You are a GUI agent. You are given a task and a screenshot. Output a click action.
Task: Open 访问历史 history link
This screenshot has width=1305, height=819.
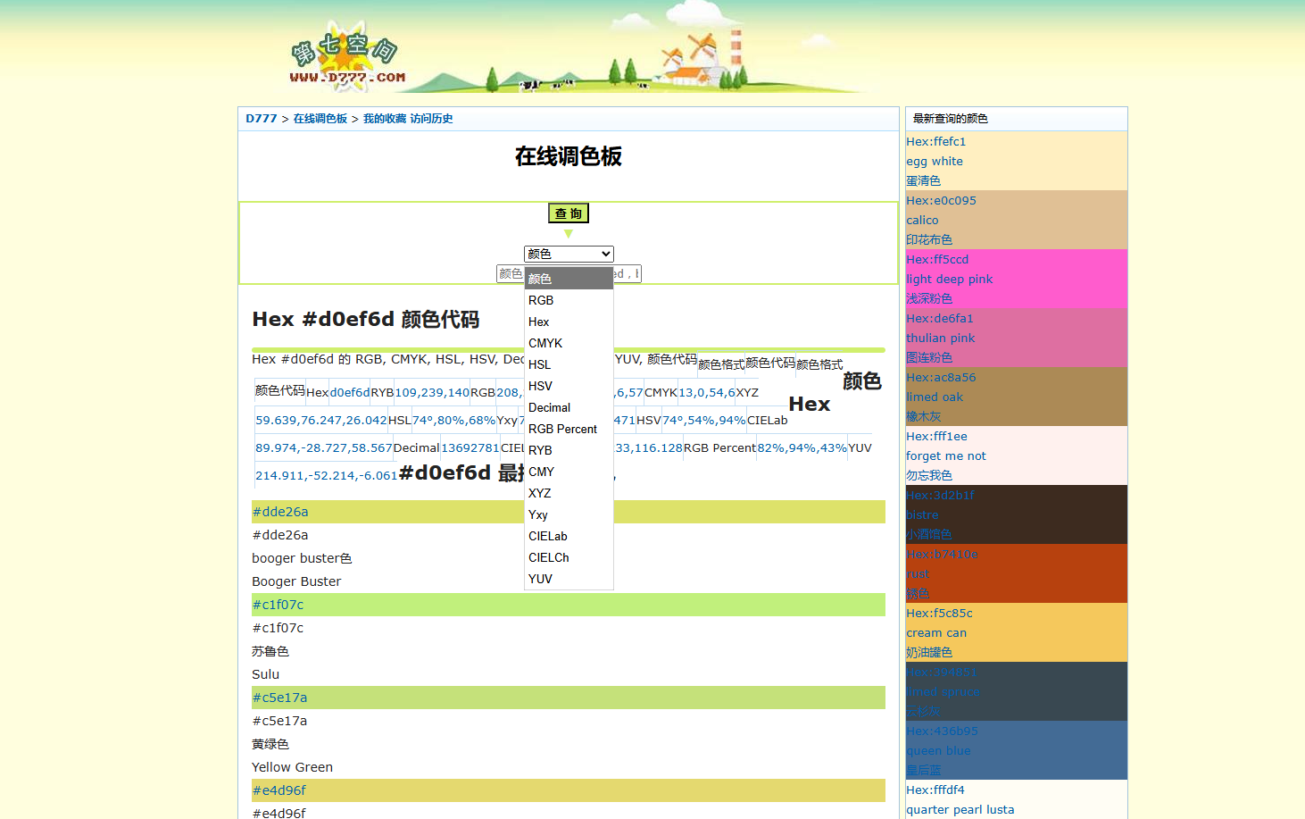pos(431,119)
